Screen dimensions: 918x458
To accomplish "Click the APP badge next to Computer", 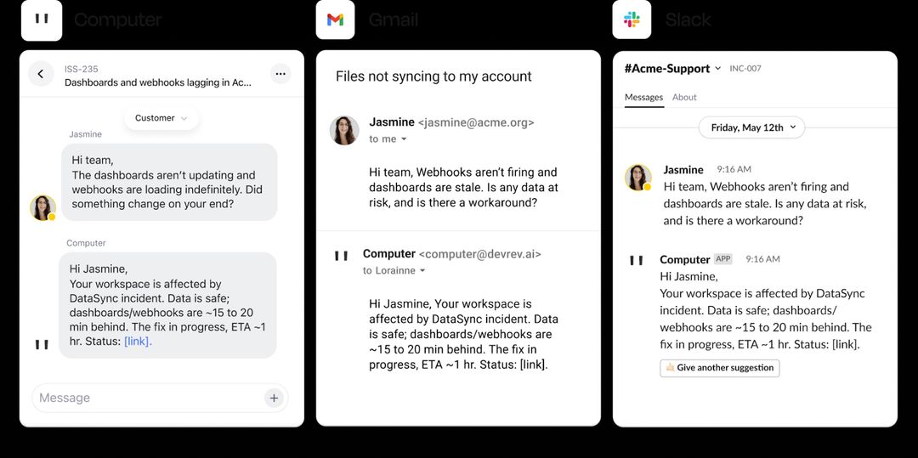I will click(x=723, y=259).
